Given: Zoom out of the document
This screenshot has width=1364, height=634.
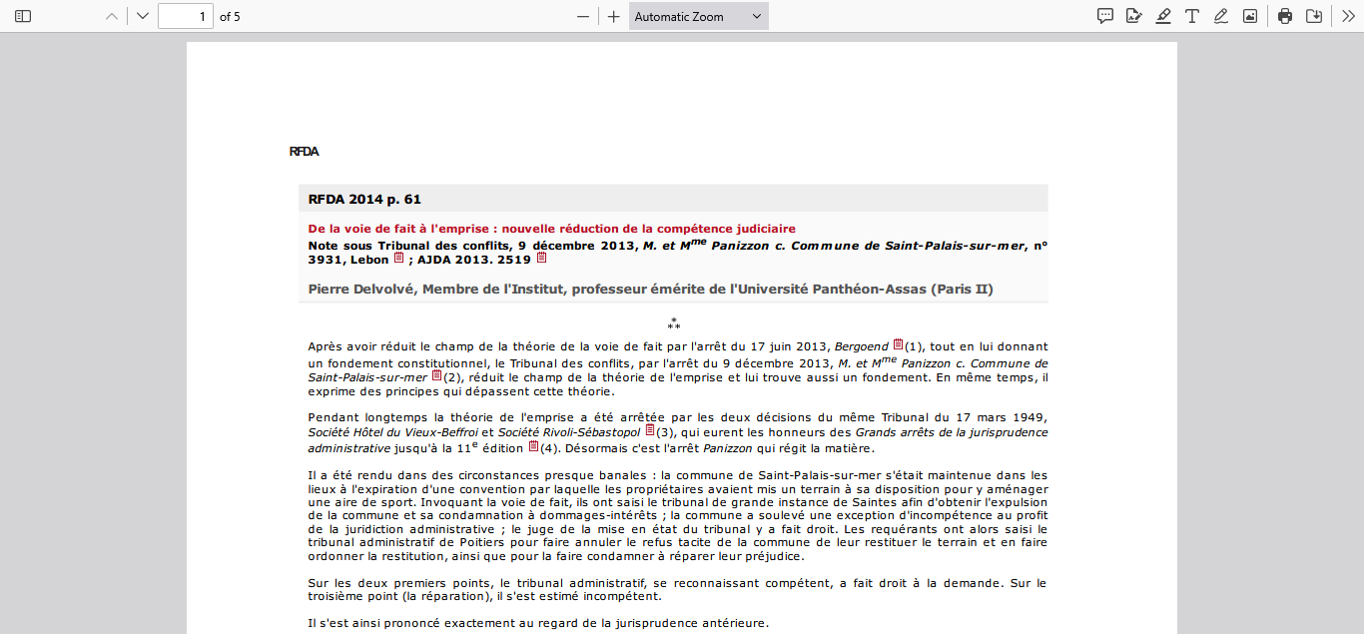Looking at the screenshot, I should coord(583,16).
